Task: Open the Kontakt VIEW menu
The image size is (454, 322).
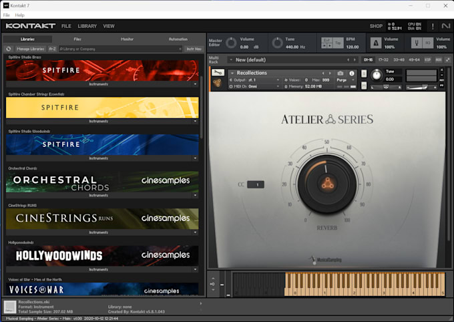Action: pos(109,26)
